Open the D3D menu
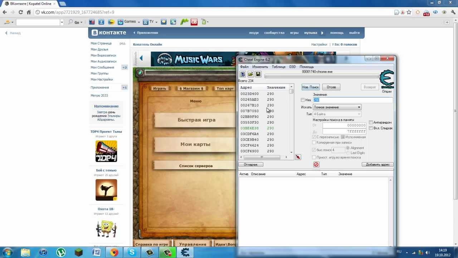 (292, 67)
